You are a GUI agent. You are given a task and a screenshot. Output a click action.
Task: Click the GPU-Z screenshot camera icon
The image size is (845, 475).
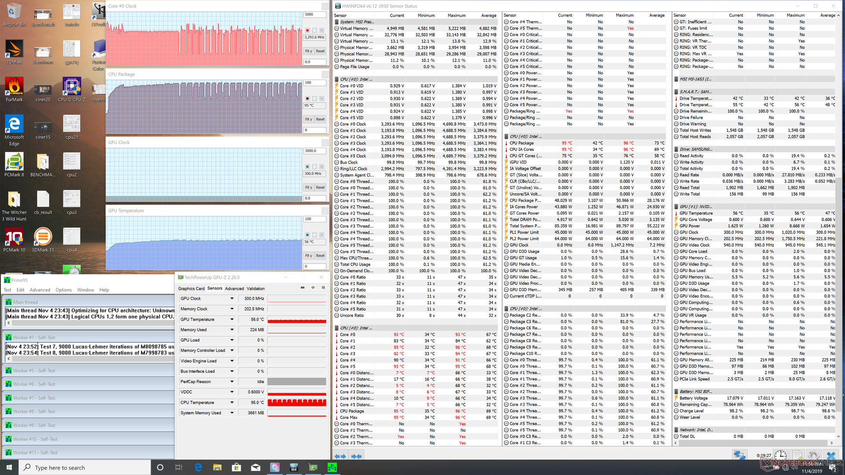[x=302, y=288]
